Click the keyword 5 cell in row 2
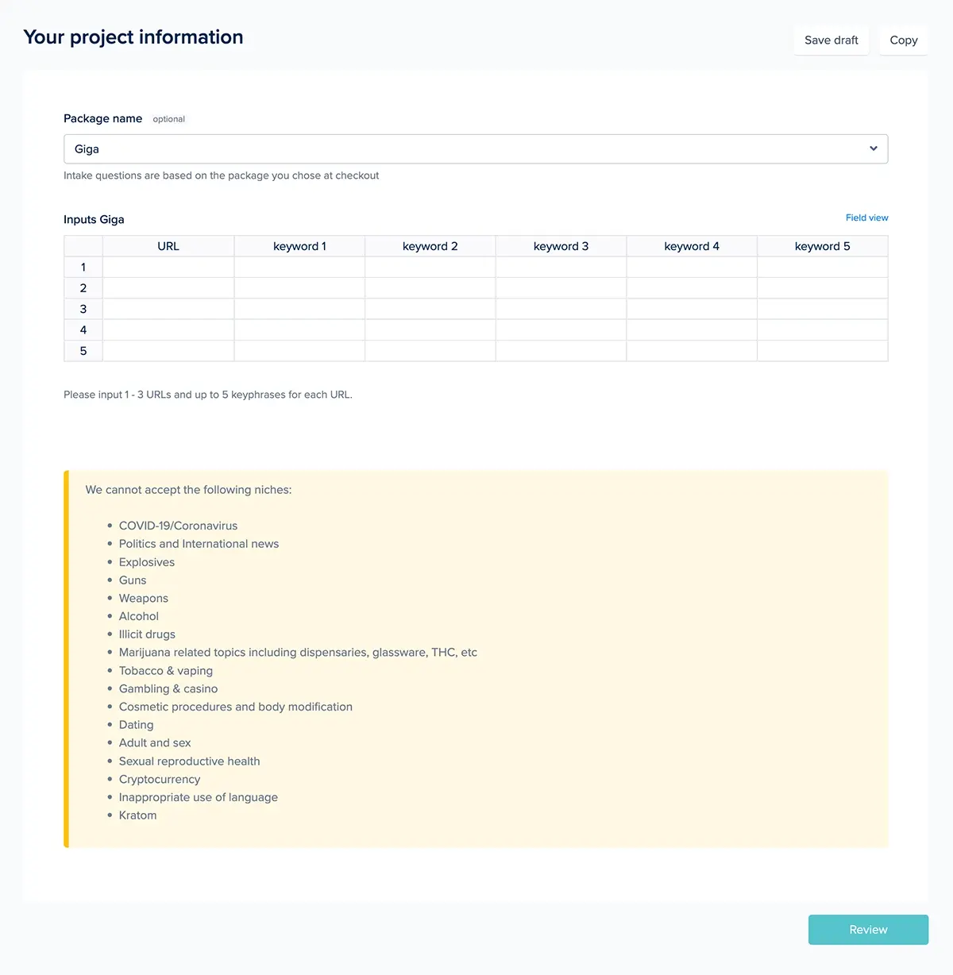 click(x=823, y=288)
